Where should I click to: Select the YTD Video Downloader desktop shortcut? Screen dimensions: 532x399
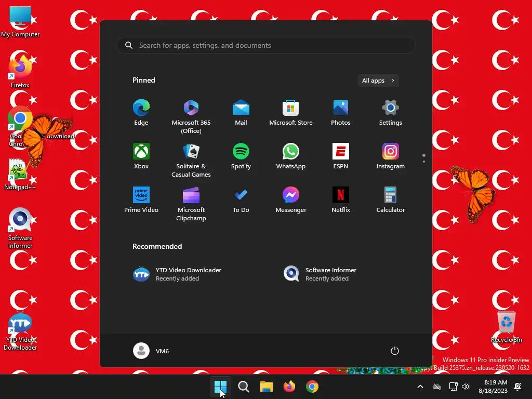click(x=20, y=332)
